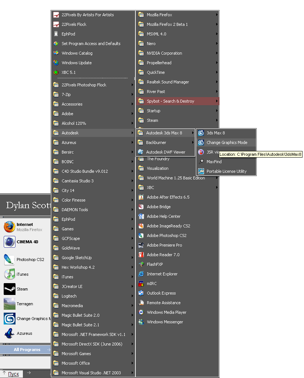This screenshot has height=378, width=304.
Task: Click the FlashFXP icon
Action: tap(141, 264)
